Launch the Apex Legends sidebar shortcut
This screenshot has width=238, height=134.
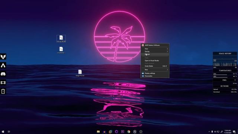click(x=3, y=66)
